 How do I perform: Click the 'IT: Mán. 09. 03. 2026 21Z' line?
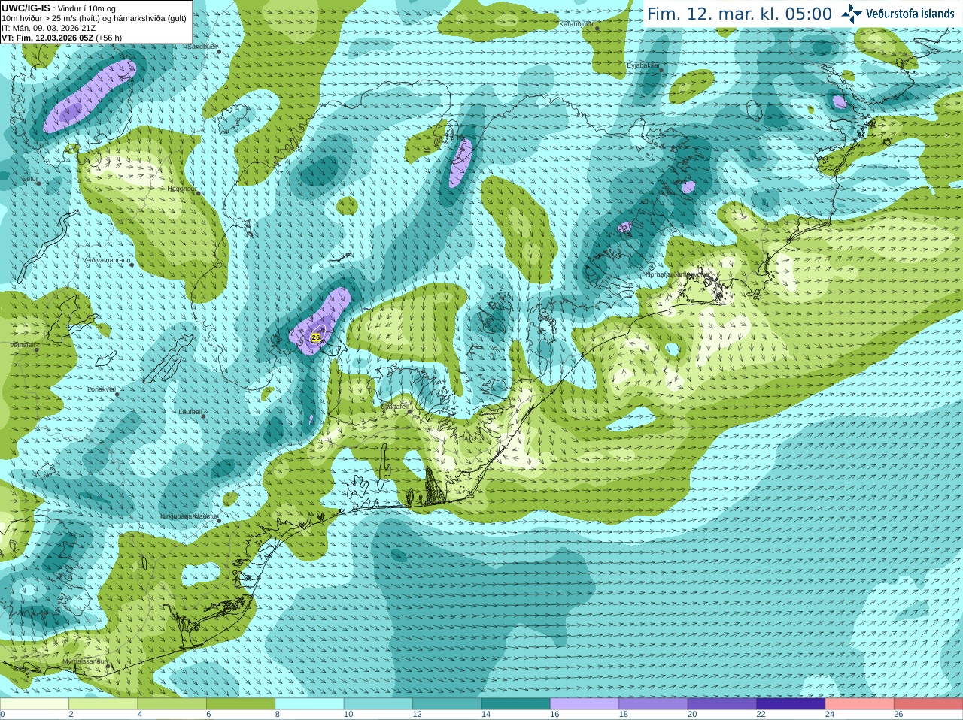(x=49, y=28)
